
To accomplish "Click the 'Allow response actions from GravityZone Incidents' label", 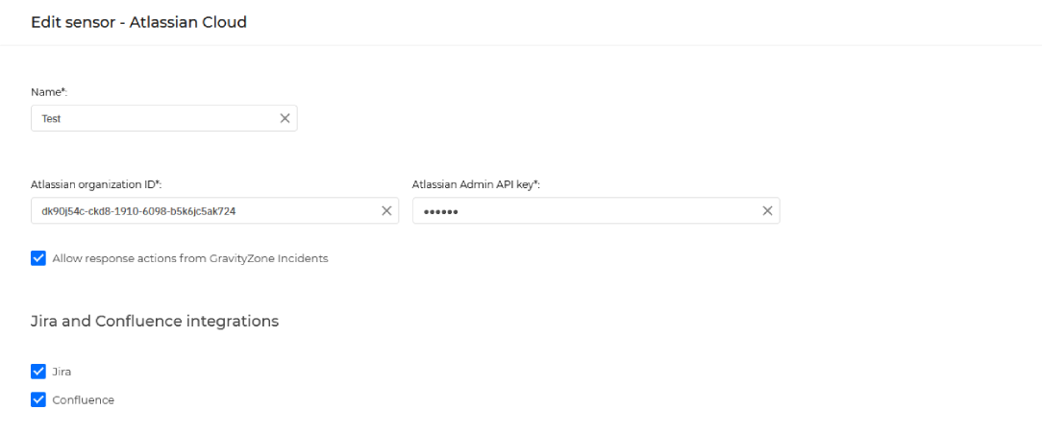I will pyautogui.click(x=190, y=258).
